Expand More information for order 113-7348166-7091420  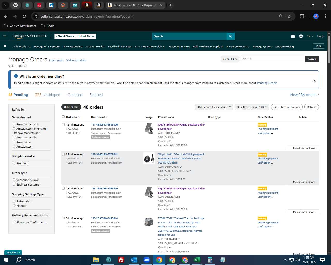point(304,212)
